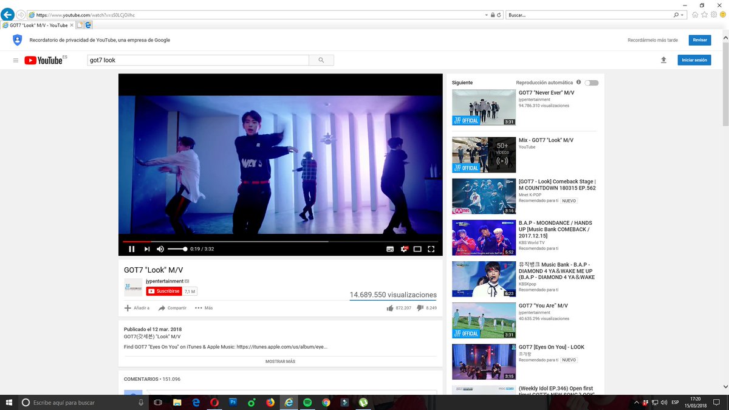Click the browser address bar
The image size is (729, 410).
pos(255,15)
